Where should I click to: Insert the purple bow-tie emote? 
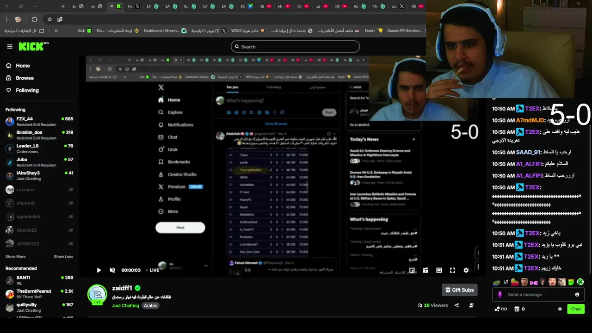coord(533,282)
